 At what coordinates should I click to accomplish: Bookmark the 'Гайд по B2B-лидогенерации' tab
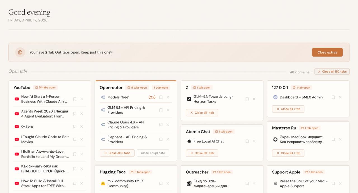click(247, 184)
